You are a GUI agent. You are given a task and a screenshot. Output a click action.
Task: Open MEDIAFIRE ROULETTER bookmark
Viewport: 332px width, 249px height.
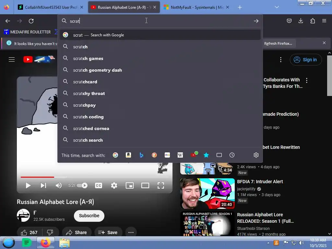click(x=27, y=32)
